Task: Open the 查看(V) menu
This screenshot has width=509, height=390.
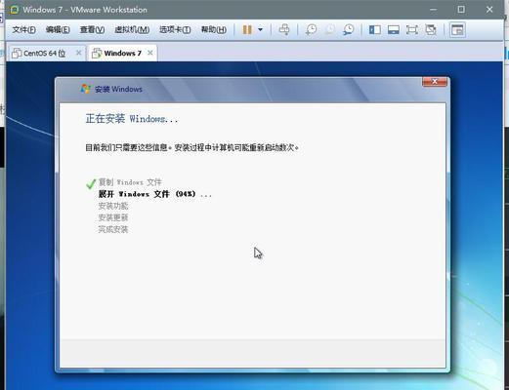Action: coord(92,30)
